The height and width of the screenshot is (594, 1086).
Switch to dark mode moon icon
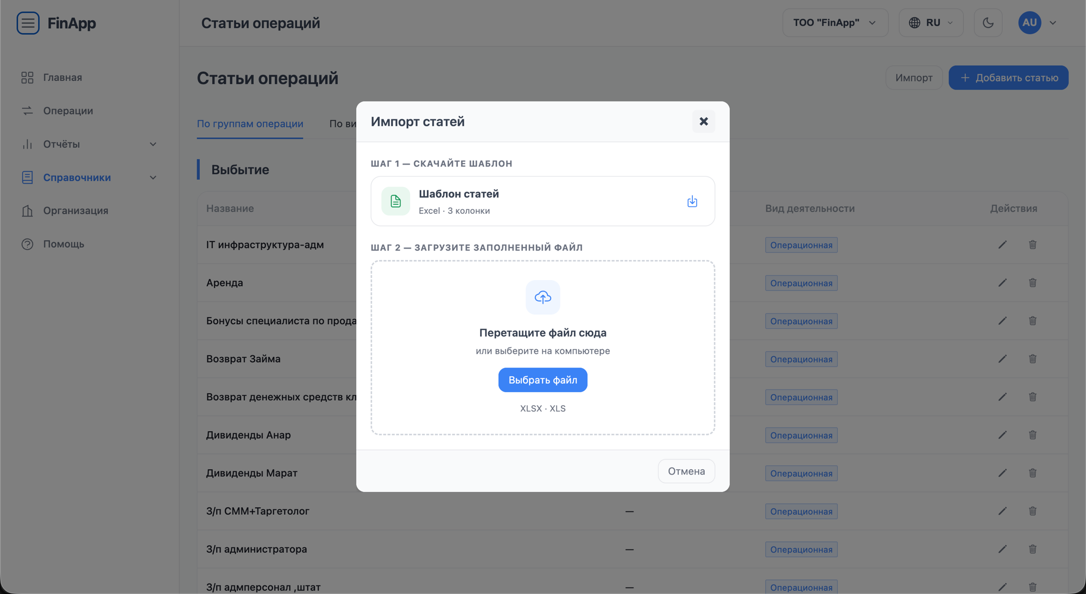[x=988, y=23]
